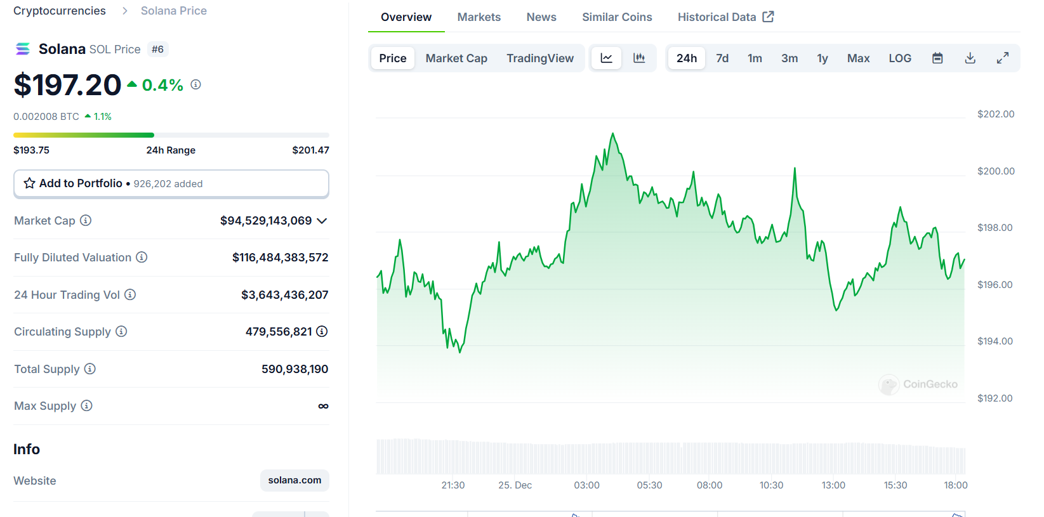Open info icon beside 479,556,821 value
1044x517 pixels.
coord(322,331)
